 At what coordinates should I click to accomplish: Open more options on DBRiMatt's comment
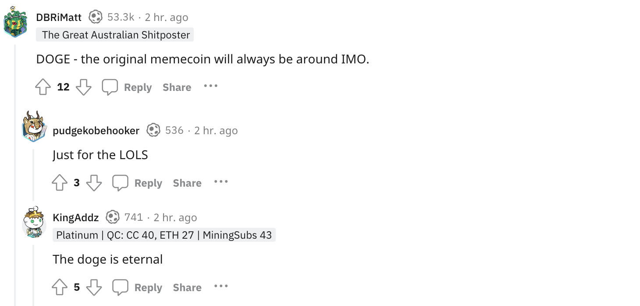coord(210,86)
